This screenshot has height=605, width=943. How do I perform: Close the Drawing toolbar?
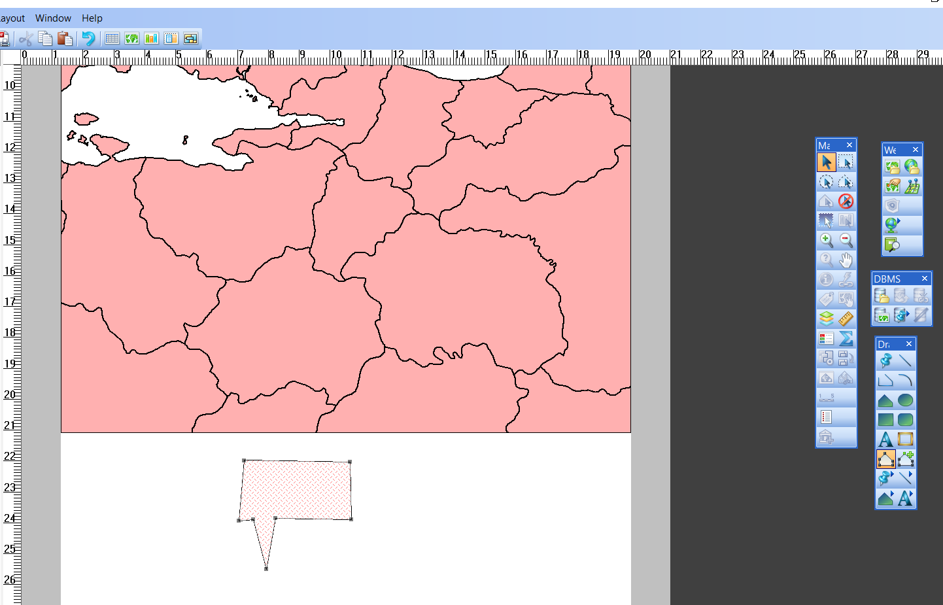pyautogui.click(x=909, y=344)
